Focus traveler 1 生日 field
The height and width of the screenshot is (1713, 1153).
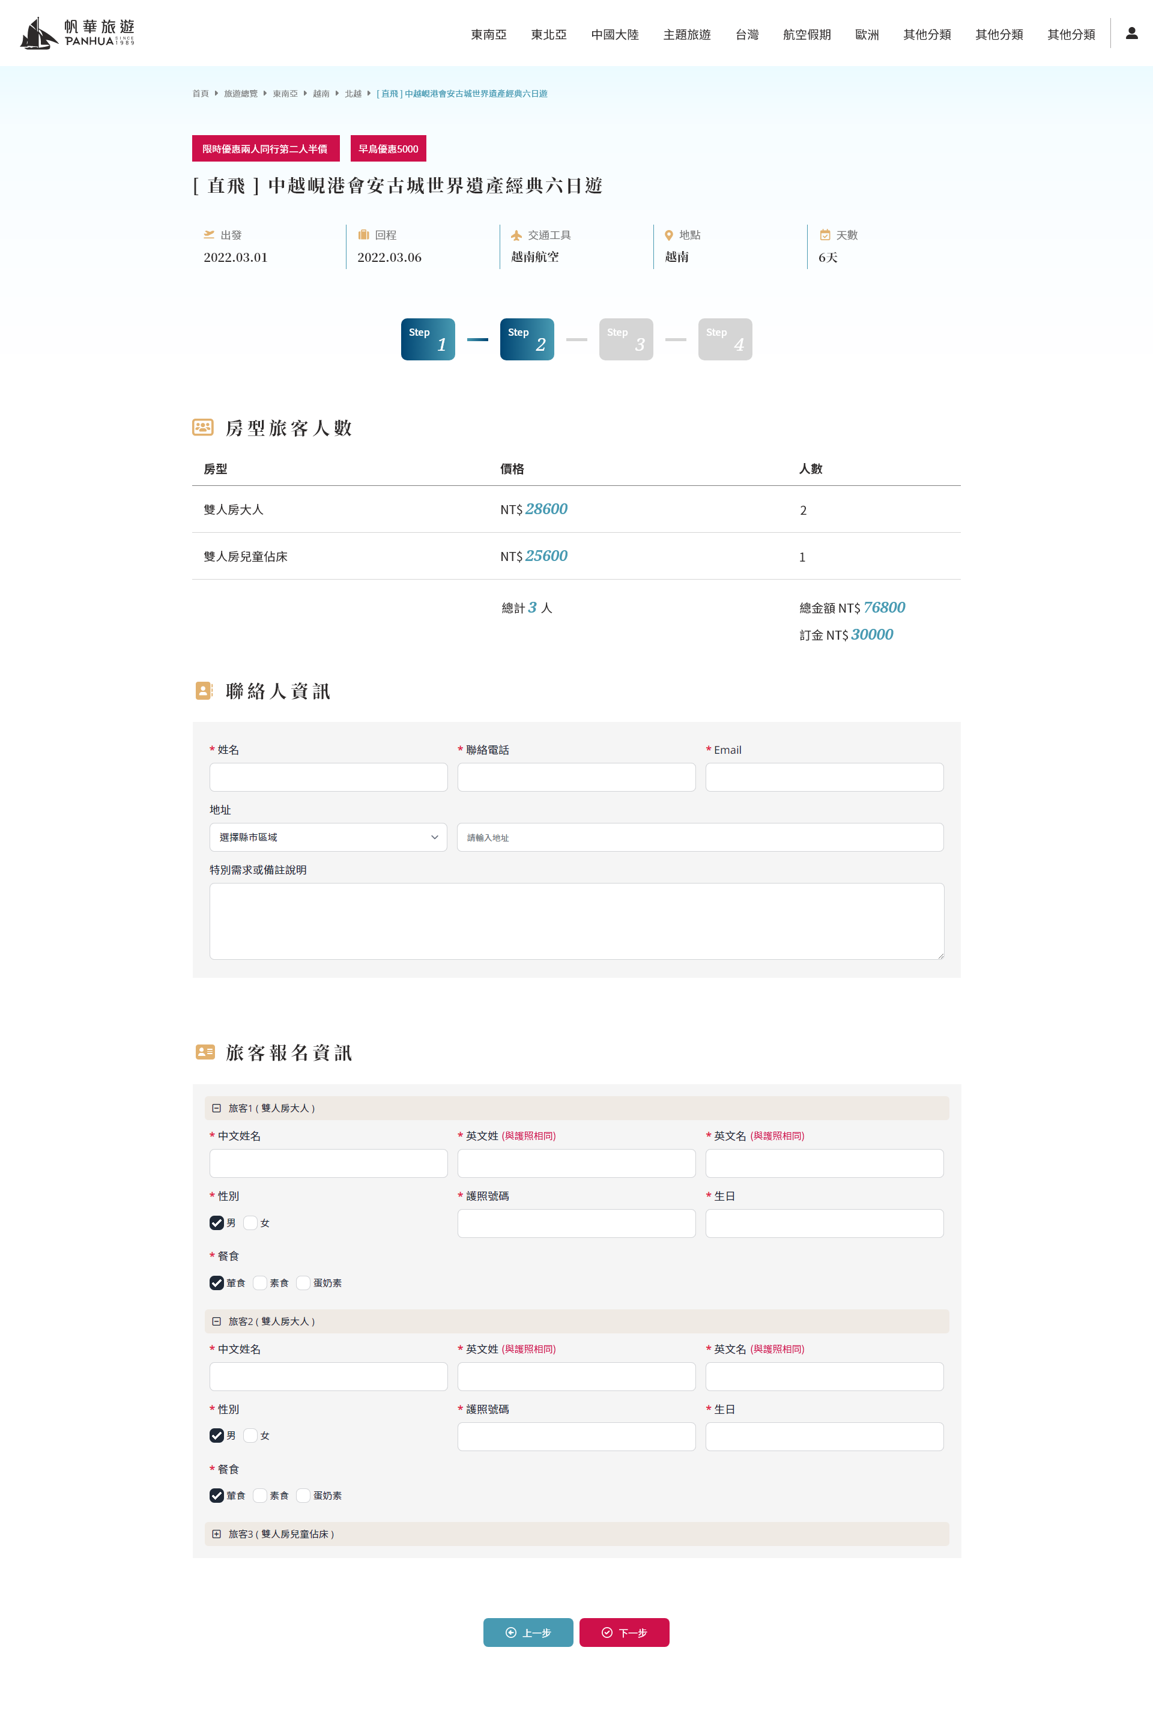click(825, 1223)
